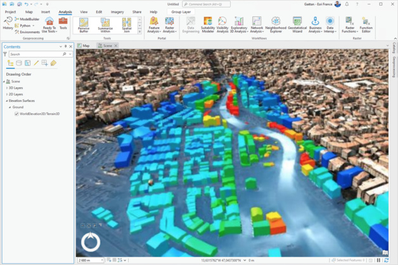Toggle auto-hide pin on Contents pane
Viewport: 398px width, 265px height.
click(65, 47)
